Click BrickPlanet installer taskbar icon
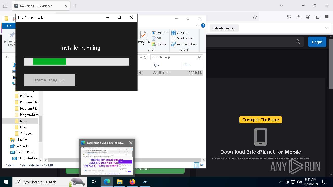The image size is (333, 187). pos(145,182)
